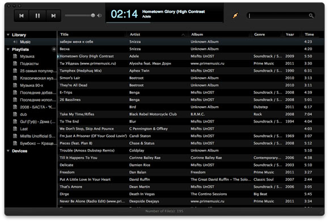Skip to the previous track
Image resolution: width=329 pixels, height=222 pixels.
[22, 16]
